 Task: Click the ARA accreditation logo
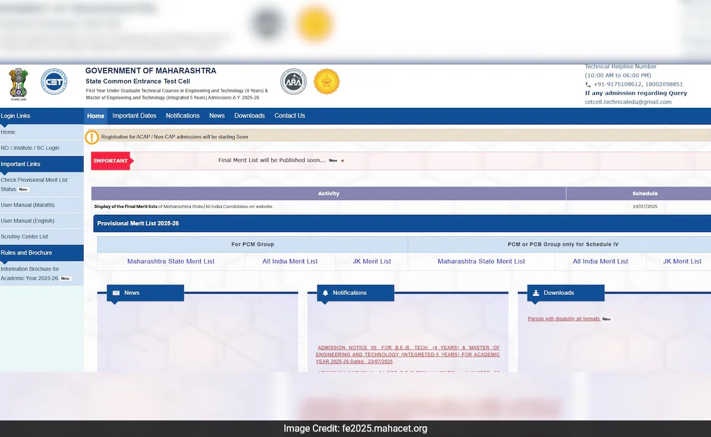(x=293, y=82)
